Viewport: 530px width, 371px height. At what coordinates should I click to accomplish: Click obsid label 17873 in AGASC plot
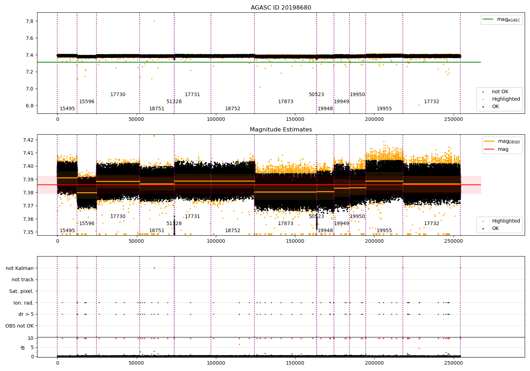coord(285,102)
